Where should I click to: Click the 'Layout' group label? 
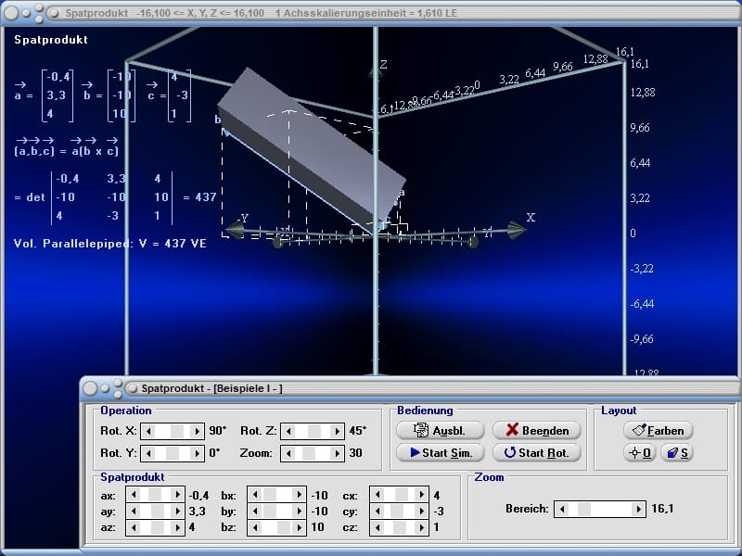coord(619,411)
